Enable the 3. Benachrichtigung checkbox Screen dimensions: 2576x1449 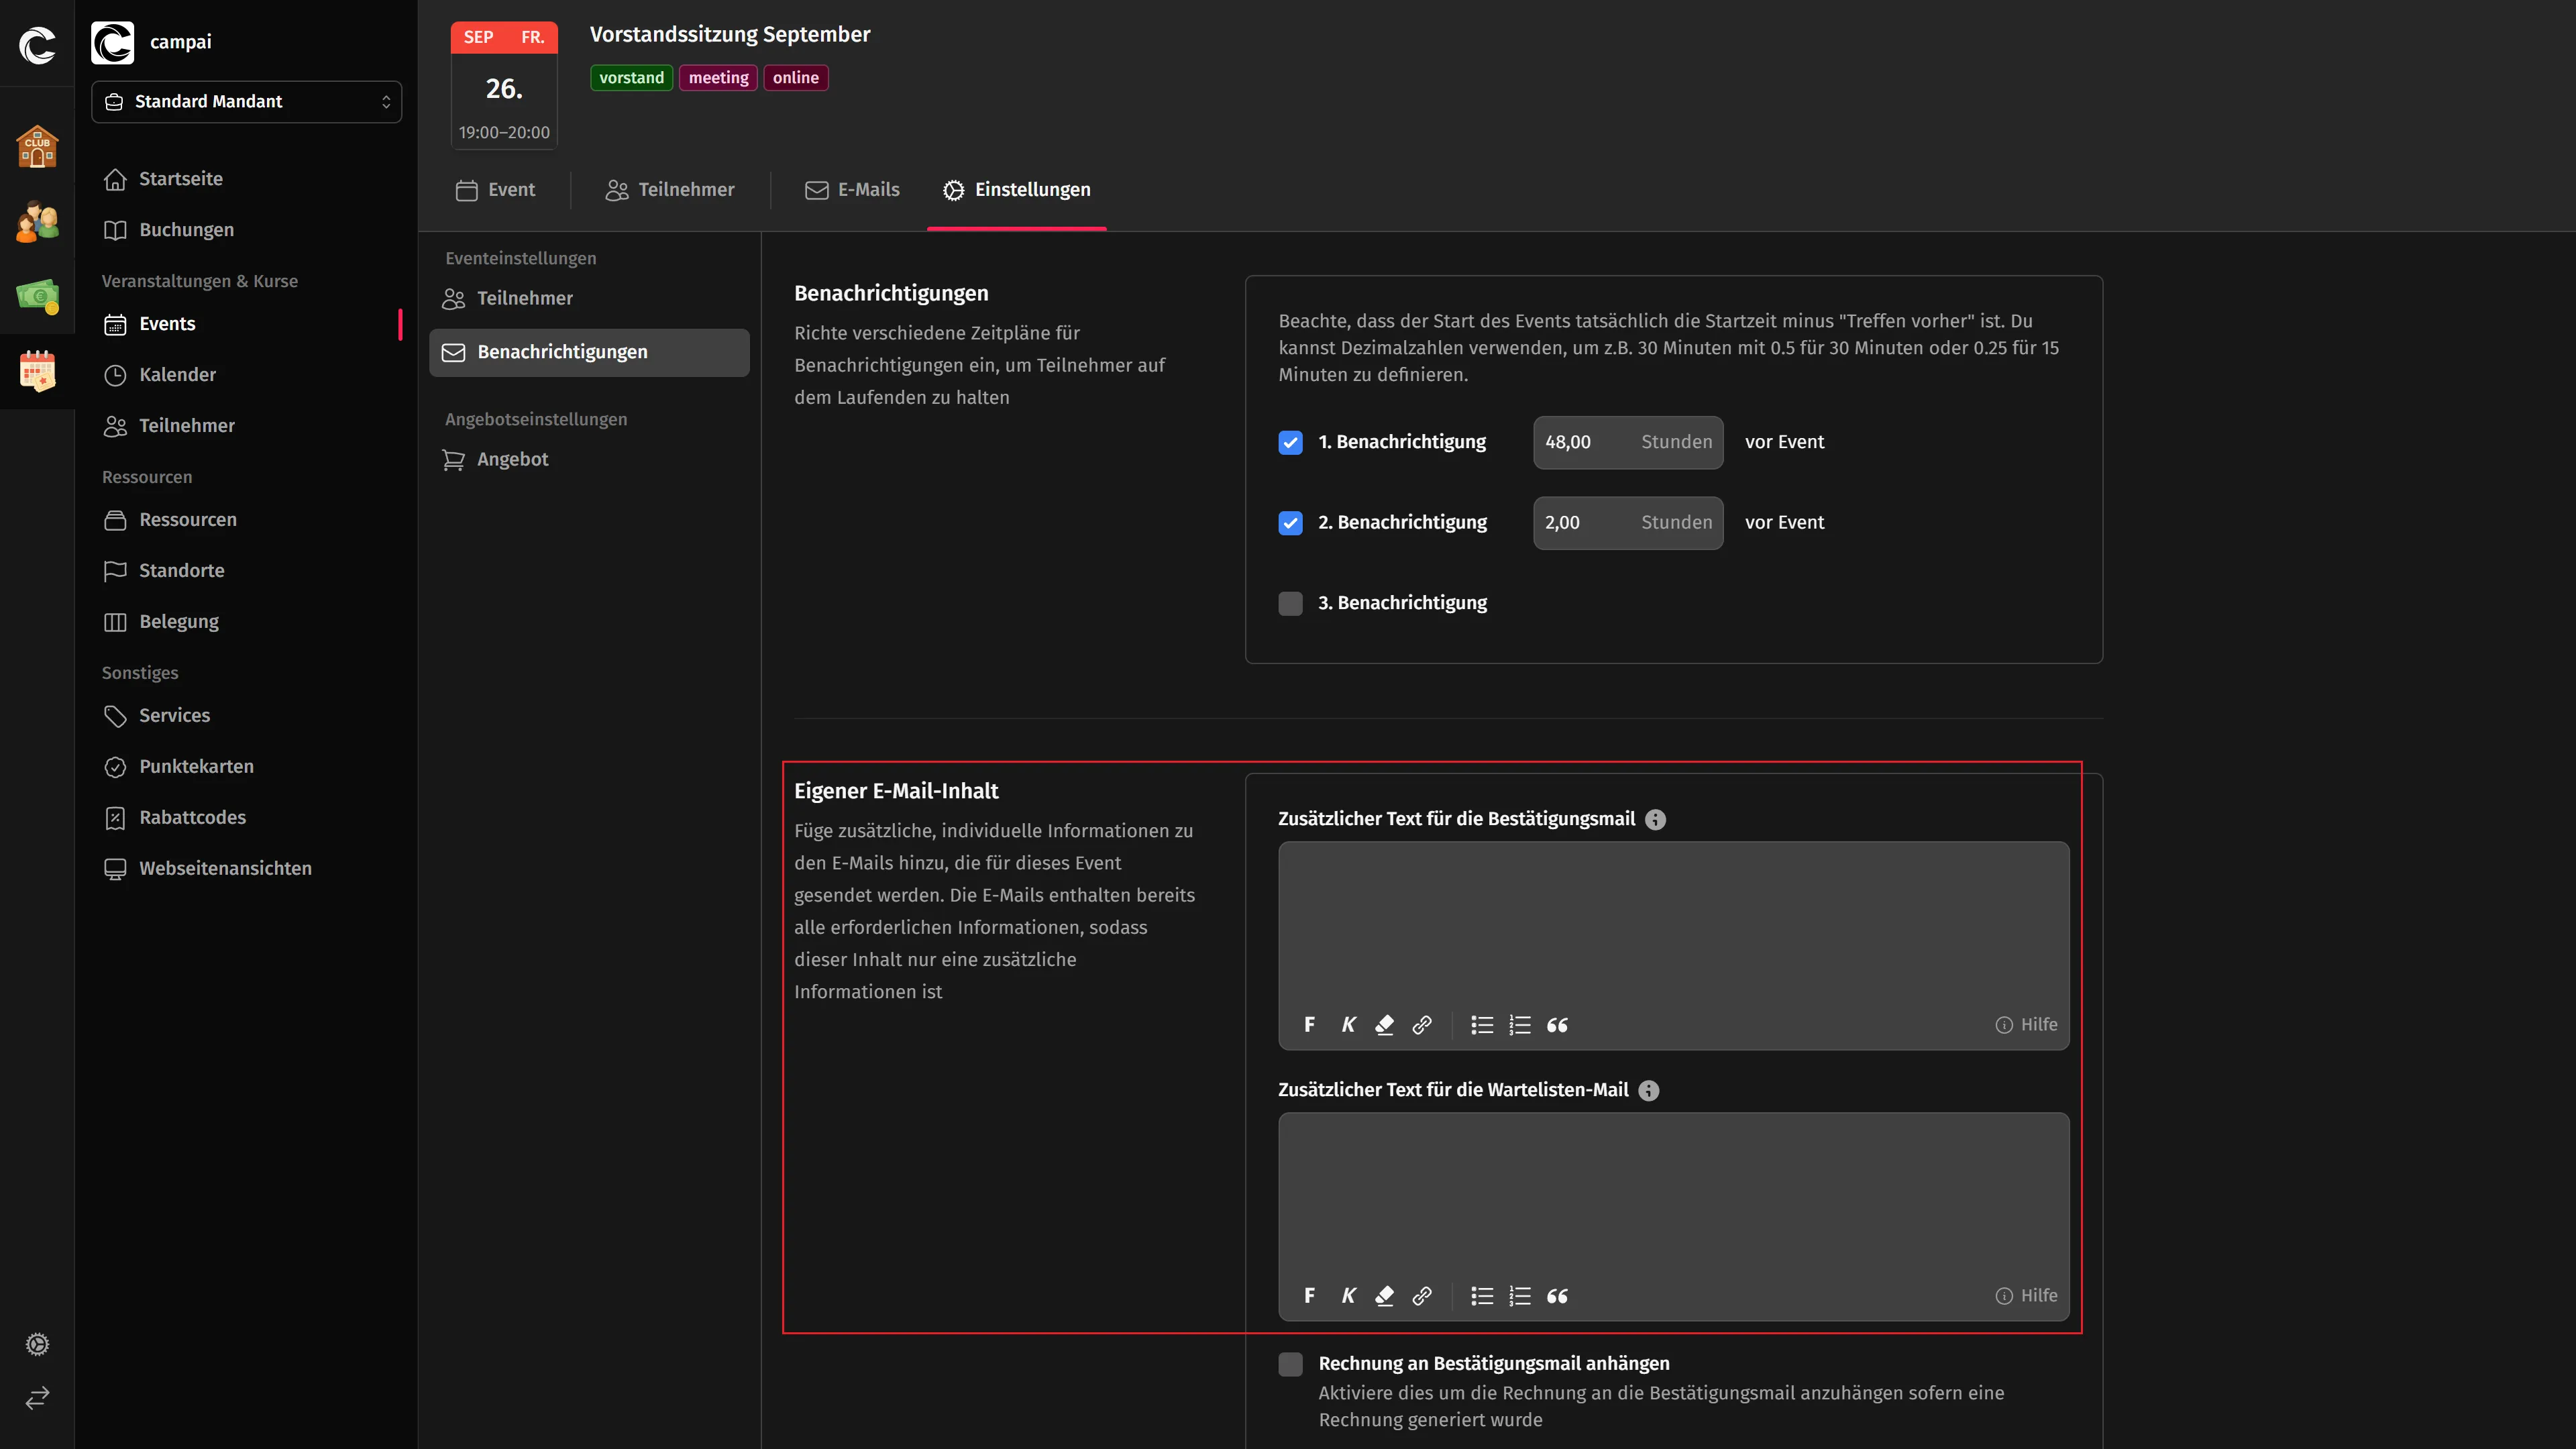tap(1290, 603)
